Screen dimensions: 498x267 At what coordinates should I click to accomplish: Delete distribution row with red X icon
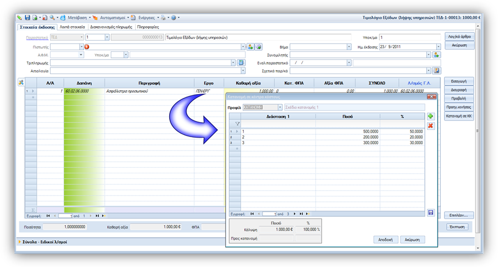430,126
